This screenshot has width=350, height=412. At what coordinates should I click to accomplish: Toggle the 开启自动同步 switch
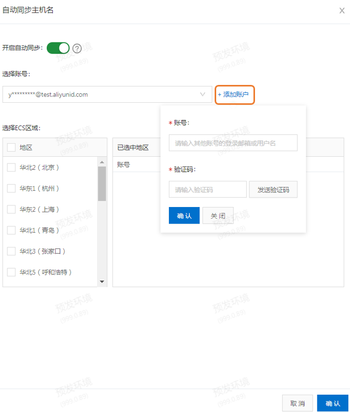click(x=58, y=48)
